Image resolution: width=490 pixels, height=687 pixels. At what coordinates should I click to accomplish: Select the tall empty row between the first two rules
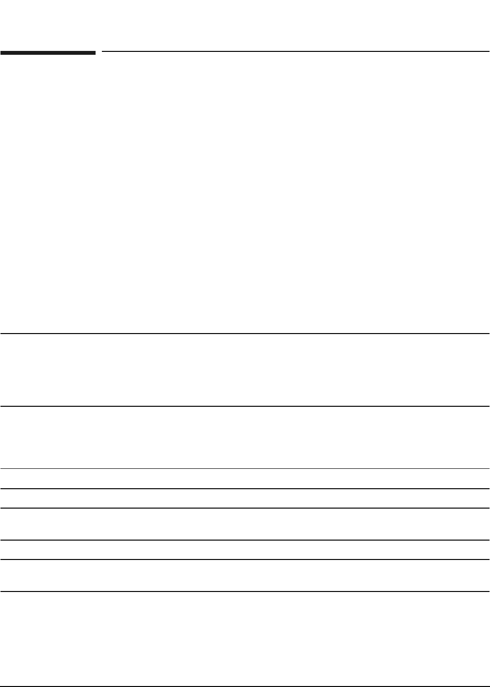pyautogui.click(x=245, y=370)
